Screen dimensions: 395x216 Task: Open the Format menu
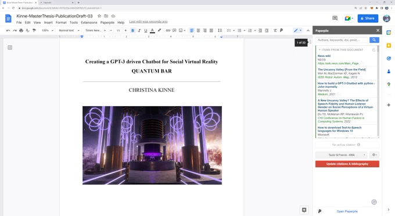61,23
